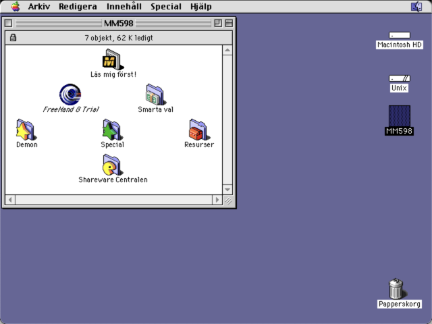Open the Hjälp menu
The height and width of the screenshot is (324, 432).
coord(201,7)
